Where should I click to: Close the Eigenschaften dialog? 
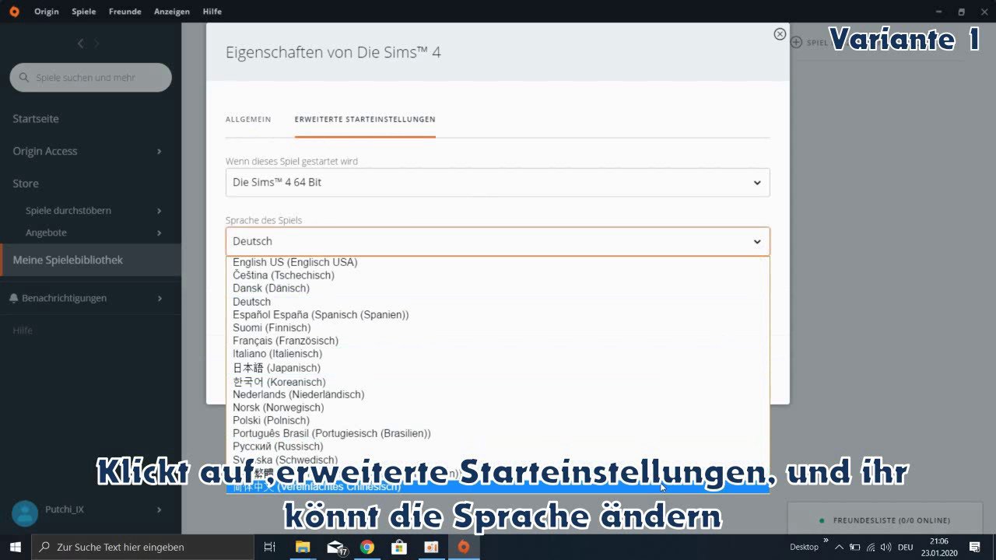click(779, 34)
